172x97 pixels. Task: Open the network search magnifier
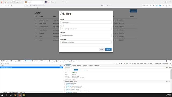pos(119,63)
